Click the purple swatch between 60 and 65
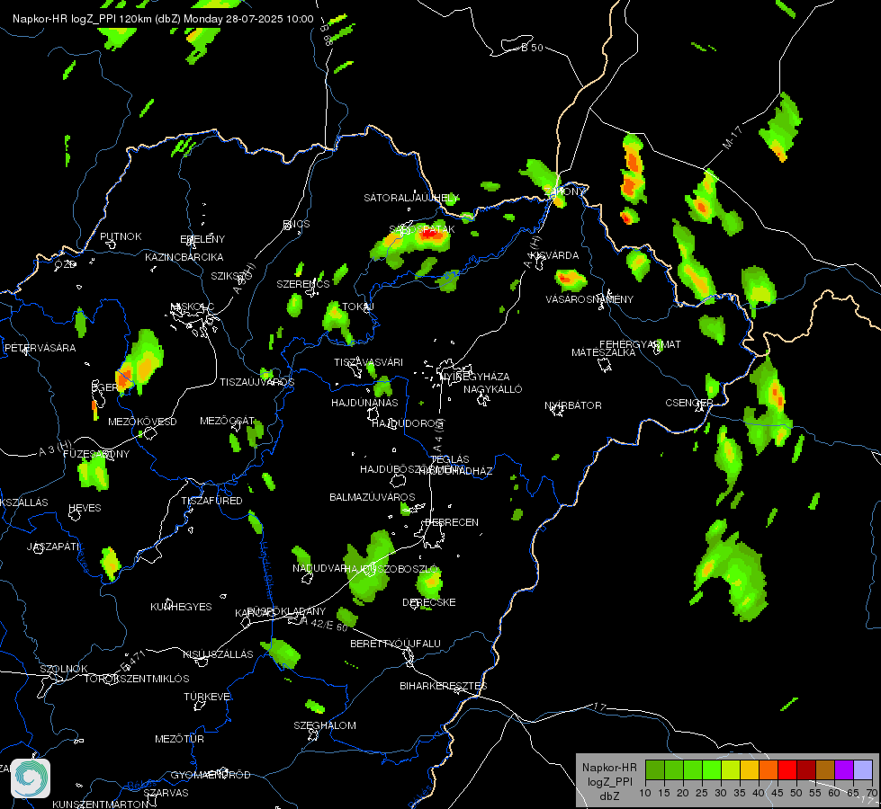The height and width of the screenshot is (809, 881). coord(844,769)
